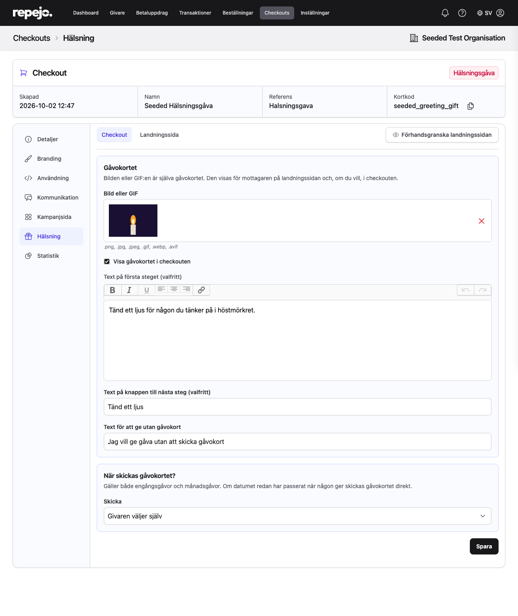Undo last edit in editor
The height and width of the screenshot is (616, 518).
(x=466, y=290)
